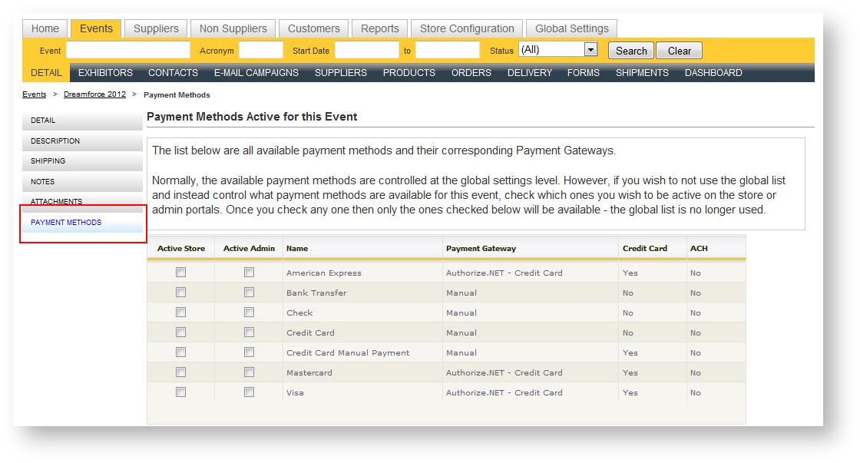
Task: Enable Active Store for American Express
Action: click(179, 273)
